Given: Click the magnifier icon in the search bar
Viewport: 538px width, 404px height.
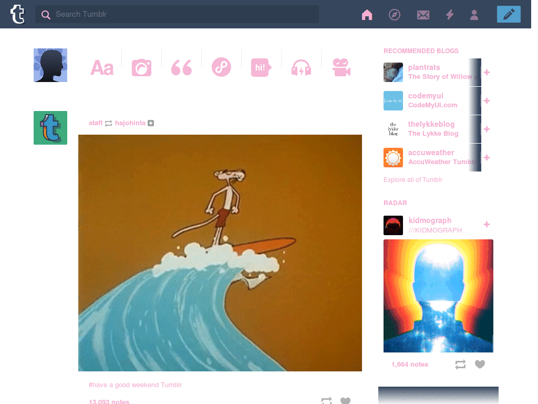Looking at the screenshot, I should coord(46,14).
